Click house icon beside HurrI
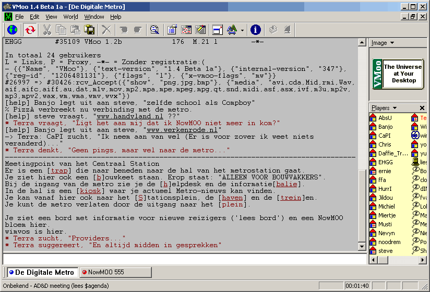The height and width of the screenshot is (292, 430). (373, 189)
